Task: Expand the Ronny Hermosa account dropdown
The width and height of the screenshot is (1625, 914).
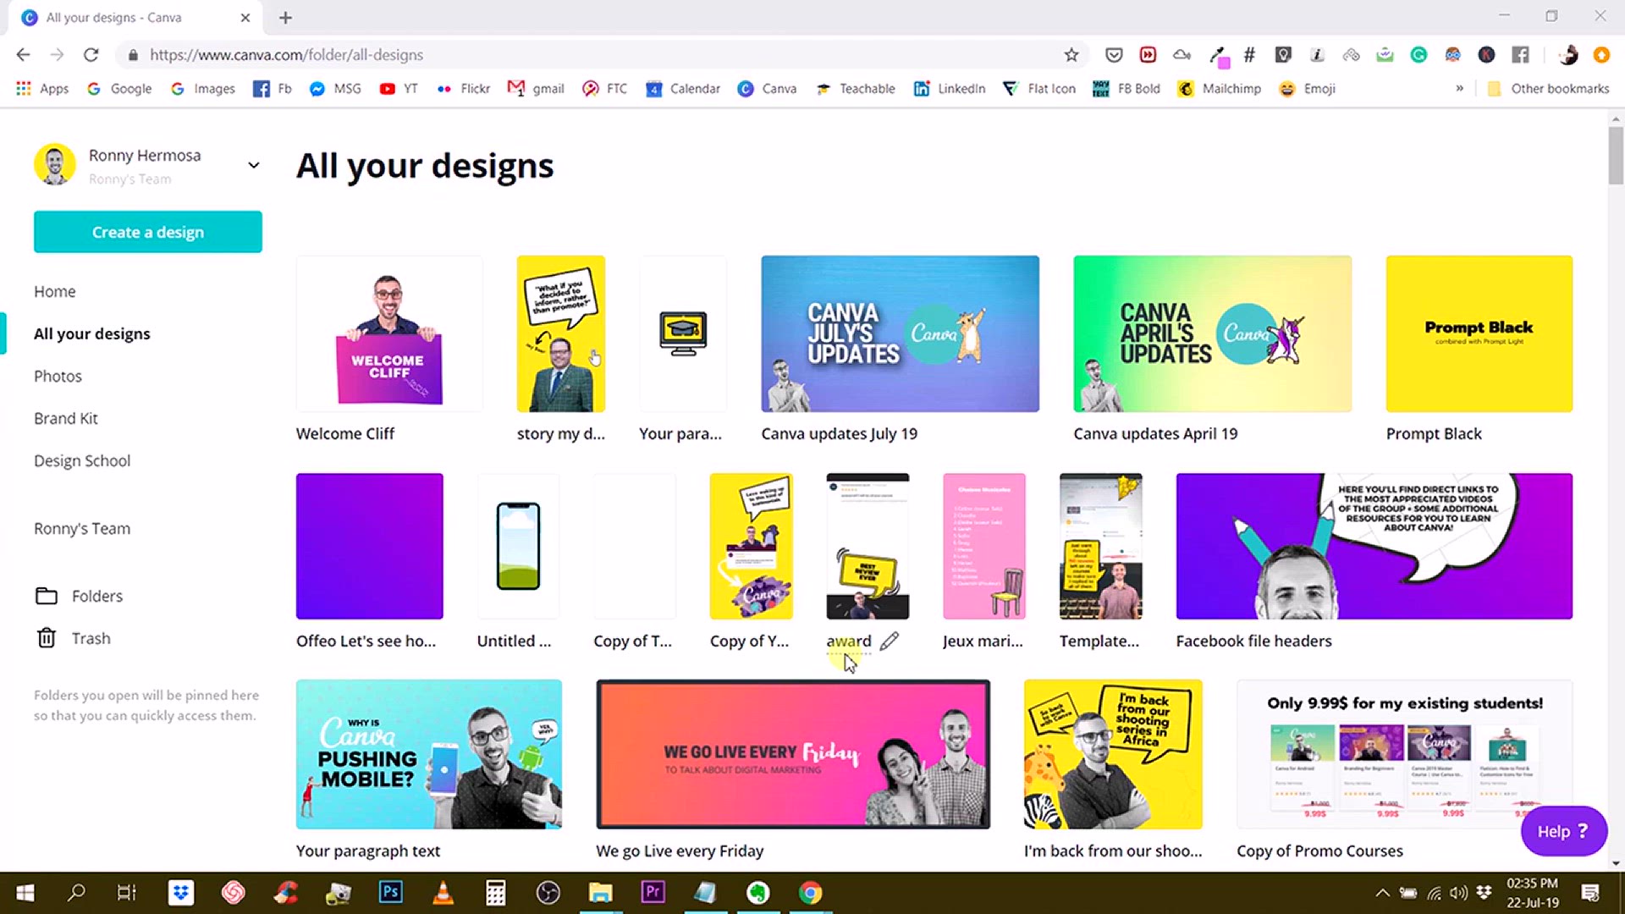Action: coord(253,165)
